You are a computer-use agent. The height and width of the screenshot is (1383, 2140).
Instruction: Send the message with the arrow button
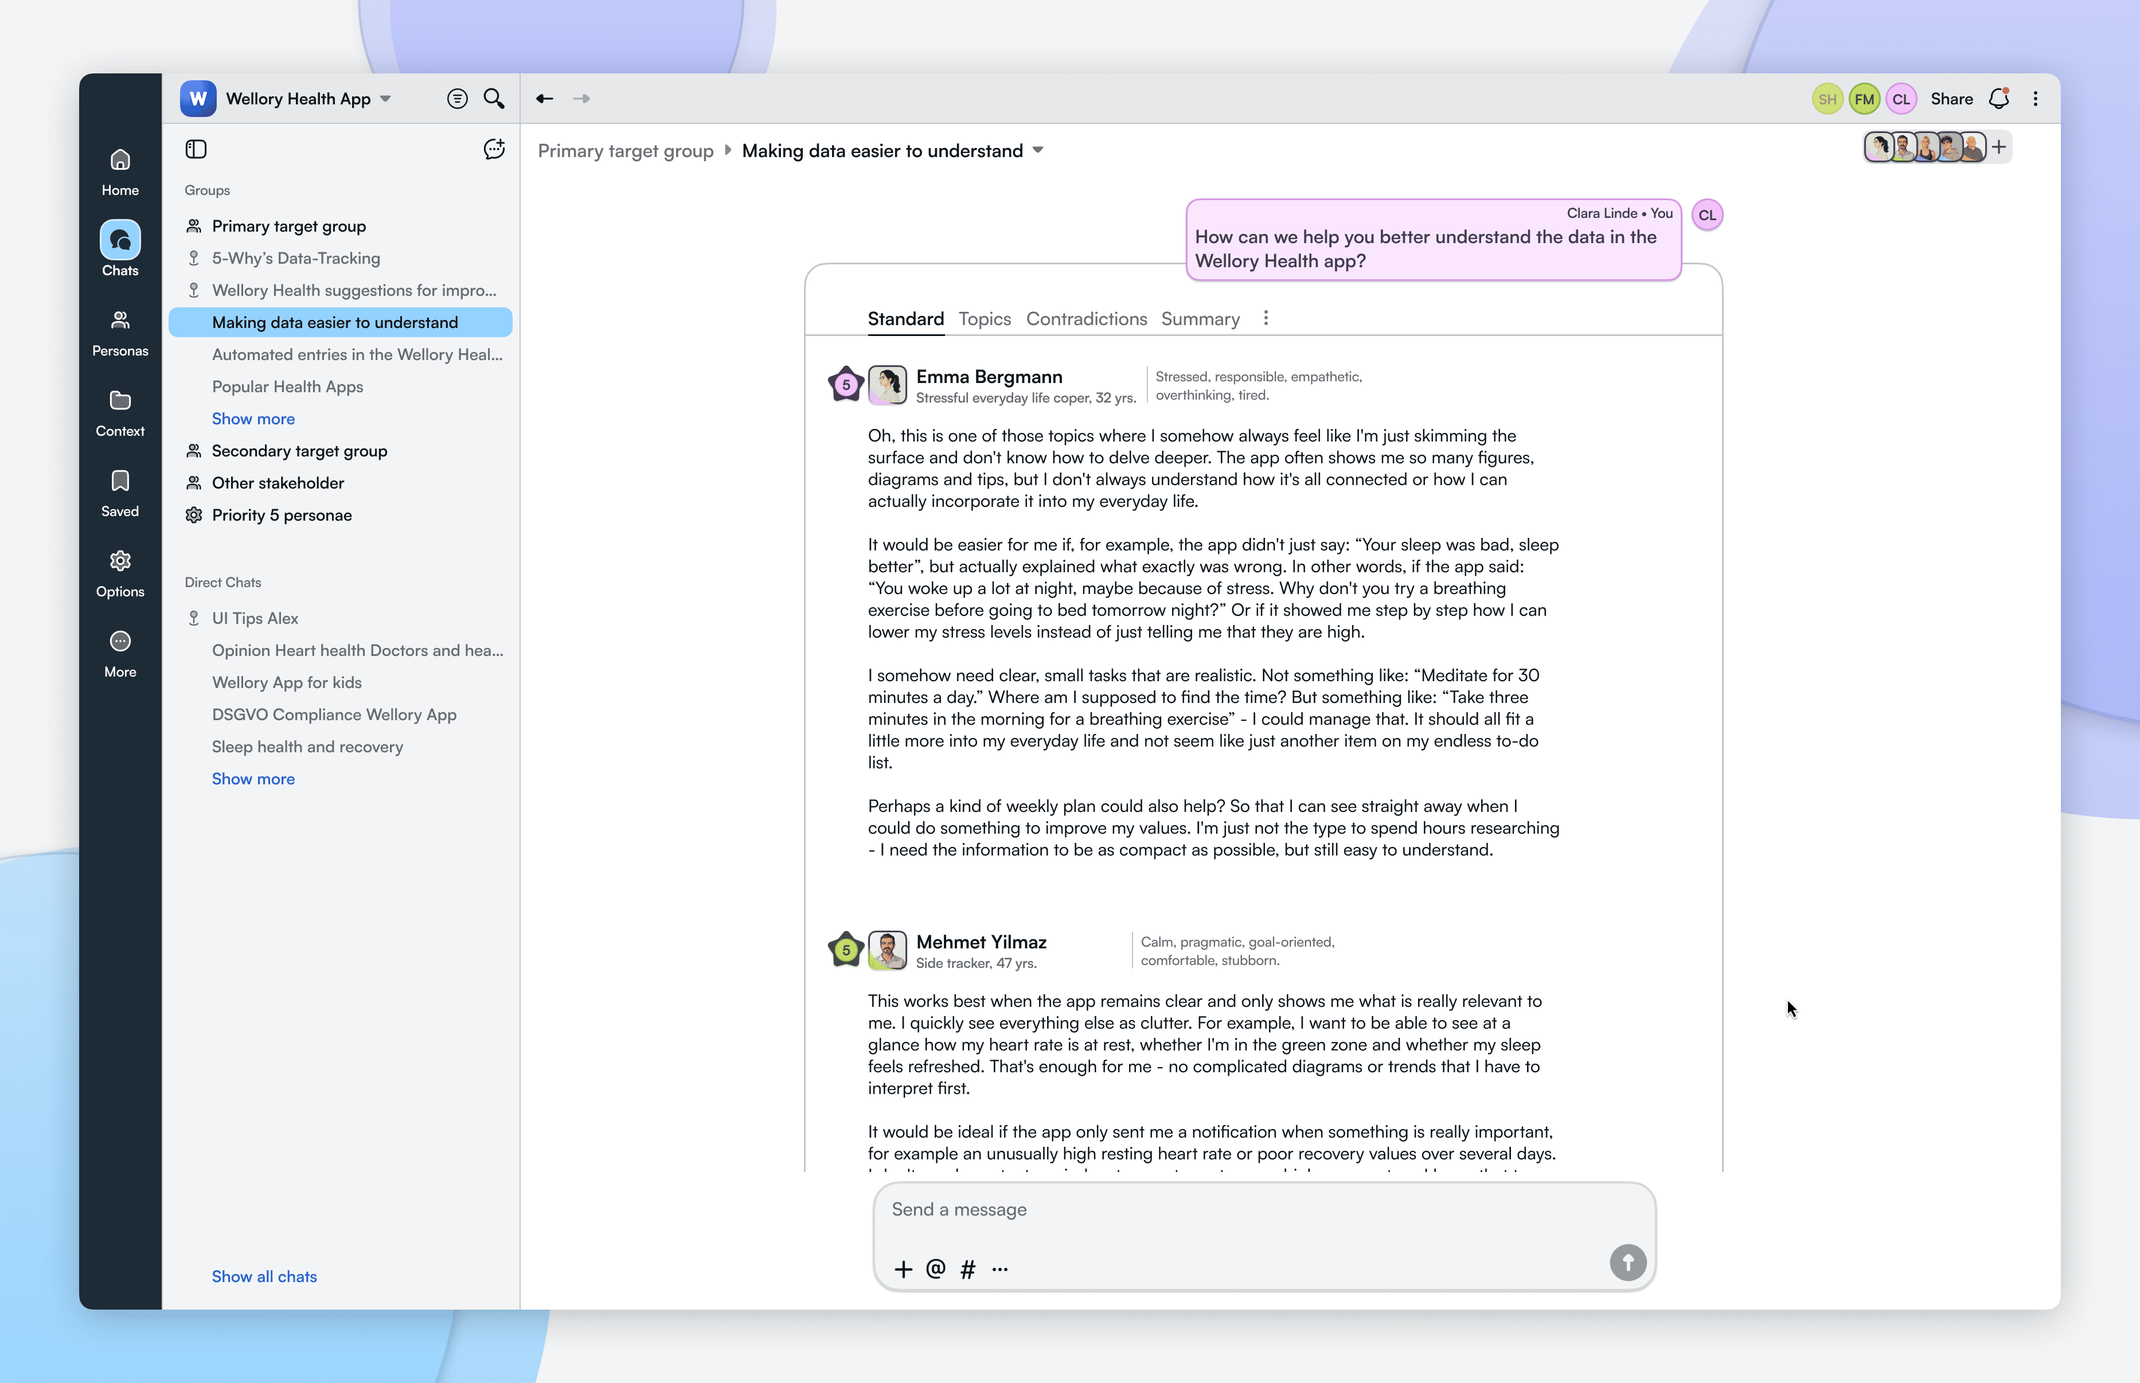pyautogui.click(x=1628, y=1263)
